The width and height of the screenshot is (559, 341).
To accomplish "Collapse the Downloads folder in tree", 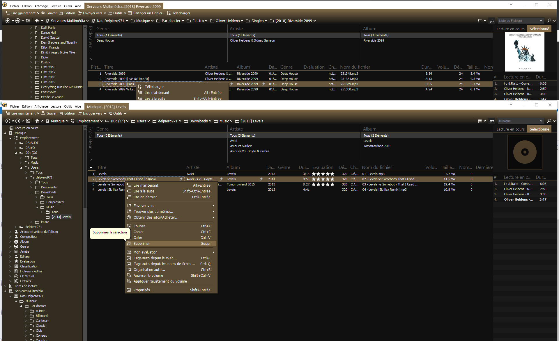I will tap(31, 192).
